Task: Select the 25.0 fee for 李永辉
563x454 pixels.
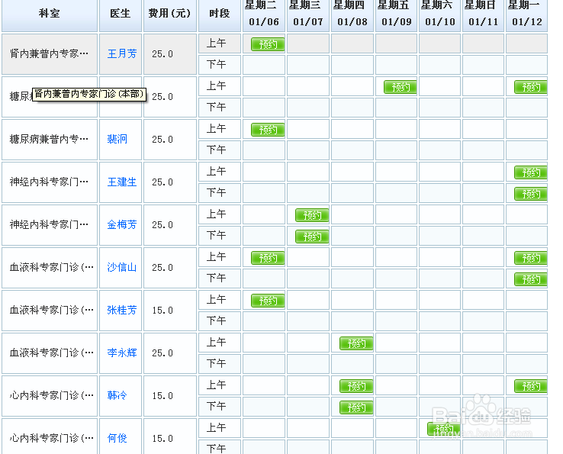Action: tap(162, 353)
